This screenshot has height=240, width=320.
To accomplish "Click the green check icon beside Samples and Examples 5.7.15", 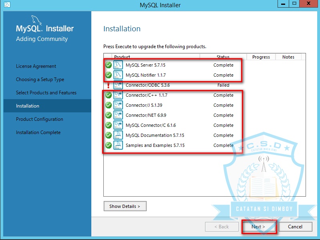I will coord(109,145).
